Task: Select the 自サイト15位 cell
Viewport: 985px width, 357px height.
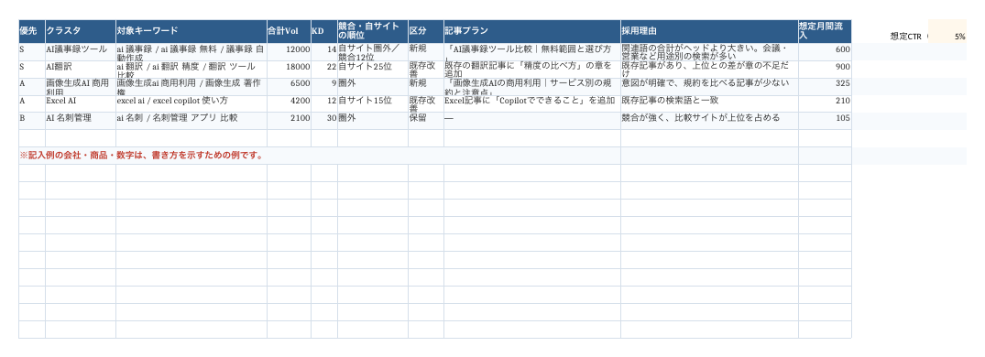Action: 373,104
